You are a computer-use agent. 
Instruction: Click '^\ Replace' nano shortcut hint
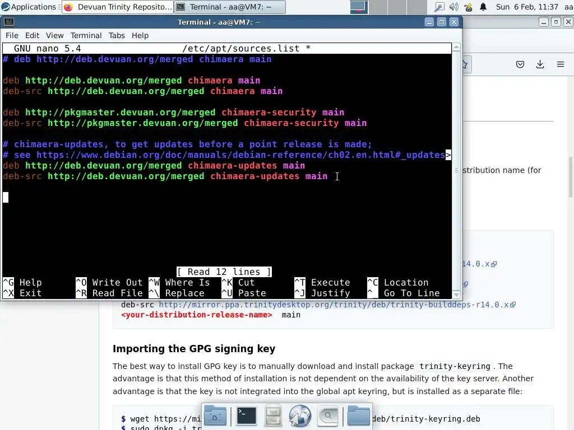tap(177, 293)
